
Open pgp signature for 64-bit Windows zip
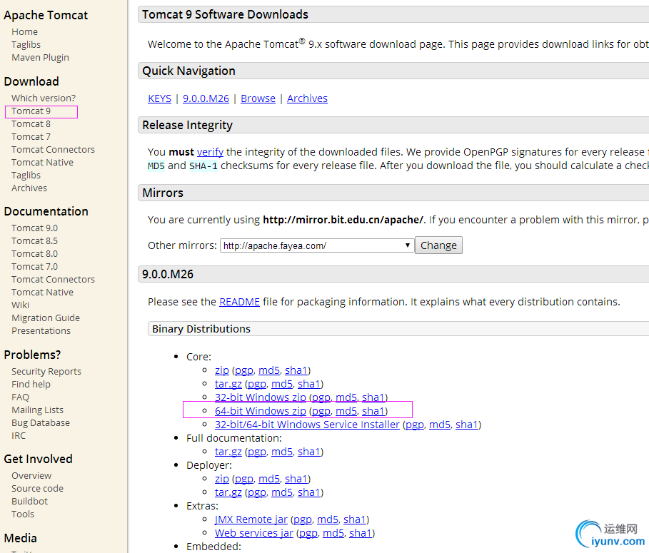click(x=321, y=411)
